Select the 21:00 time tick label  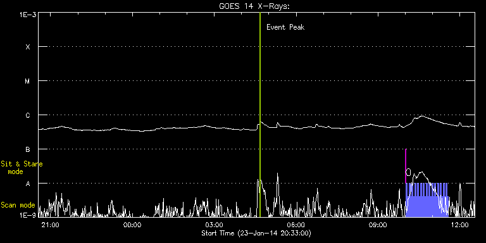50,225
